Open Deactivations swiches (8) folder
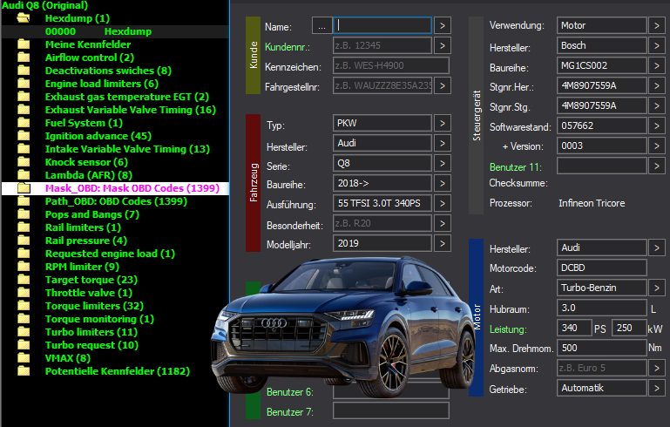Image resolution: width=670 pixels, height=427 pixels. coord(108,71)
